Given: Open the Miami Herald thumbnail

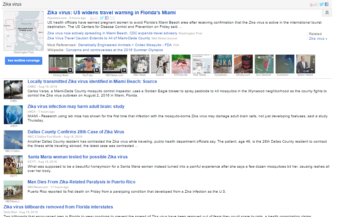Looking at the screenshot, I should tap(306, 64).
